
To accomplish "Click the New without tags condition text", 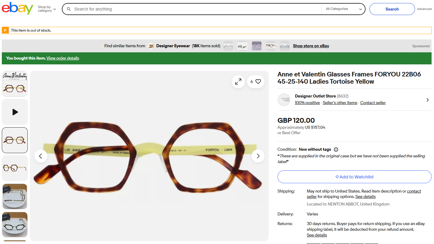I will coord(315,150).
